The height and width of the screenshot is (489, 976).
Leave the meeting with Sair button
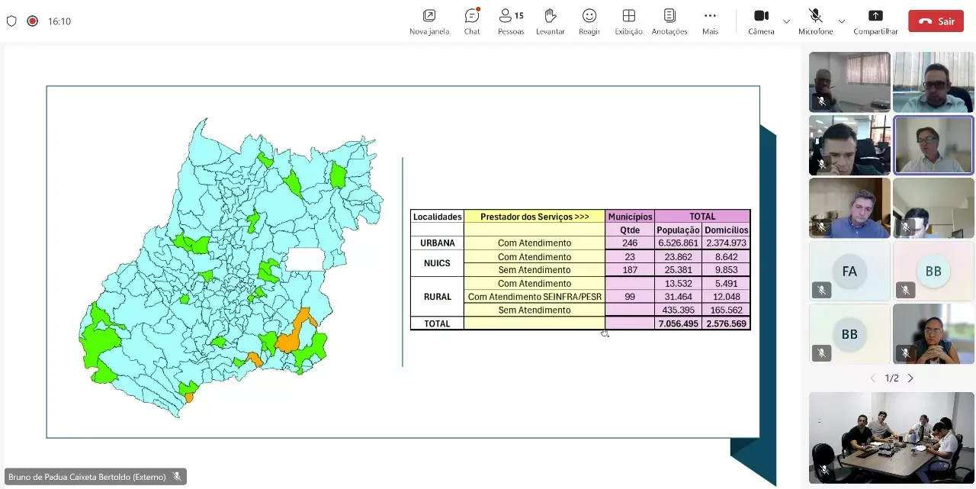coord(936,21)
